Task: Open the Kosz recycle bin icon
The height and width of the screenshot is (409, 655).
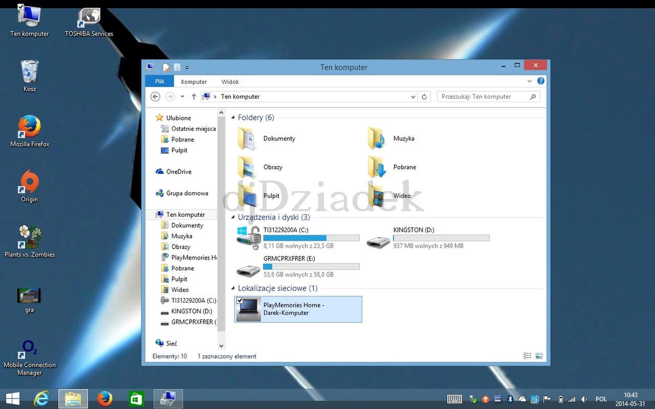Action: (x=29, y=76)
